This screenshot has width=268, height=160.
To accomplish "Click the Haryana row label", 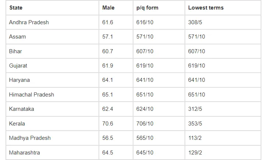I will [19, 80].
